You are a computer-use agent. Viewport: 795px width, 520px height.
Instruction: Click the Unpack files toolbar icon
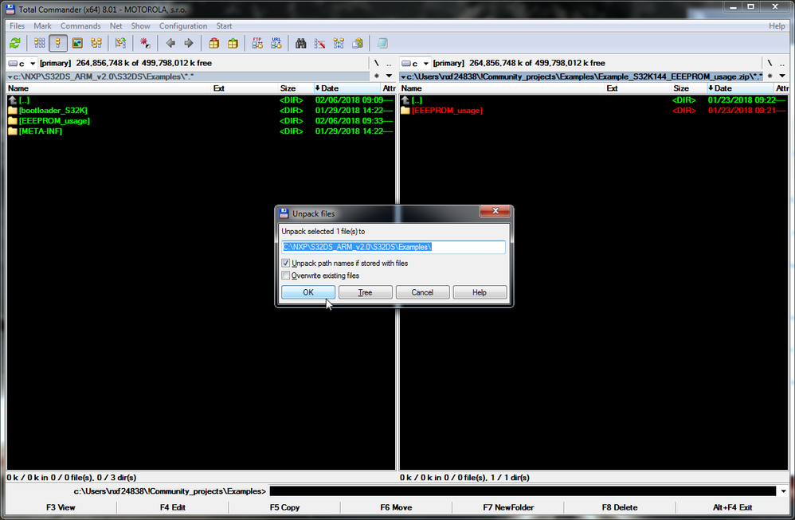point(233,43)
